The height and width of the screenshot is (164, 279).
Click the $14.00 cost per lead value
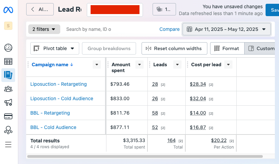tap(198, 113)
